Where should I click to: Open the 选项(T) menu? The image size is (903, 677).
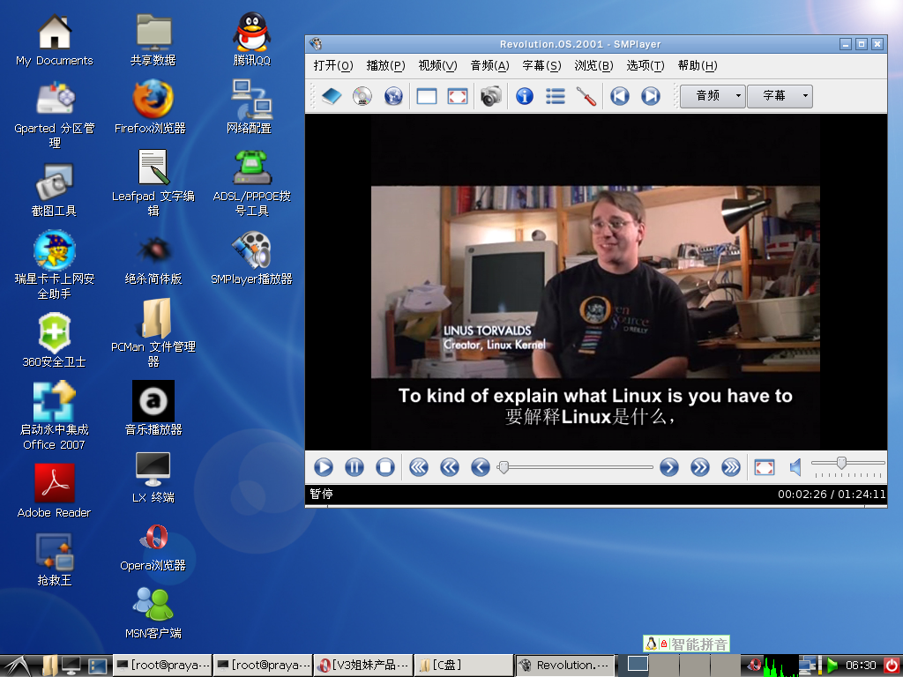[x=645, y=65]
